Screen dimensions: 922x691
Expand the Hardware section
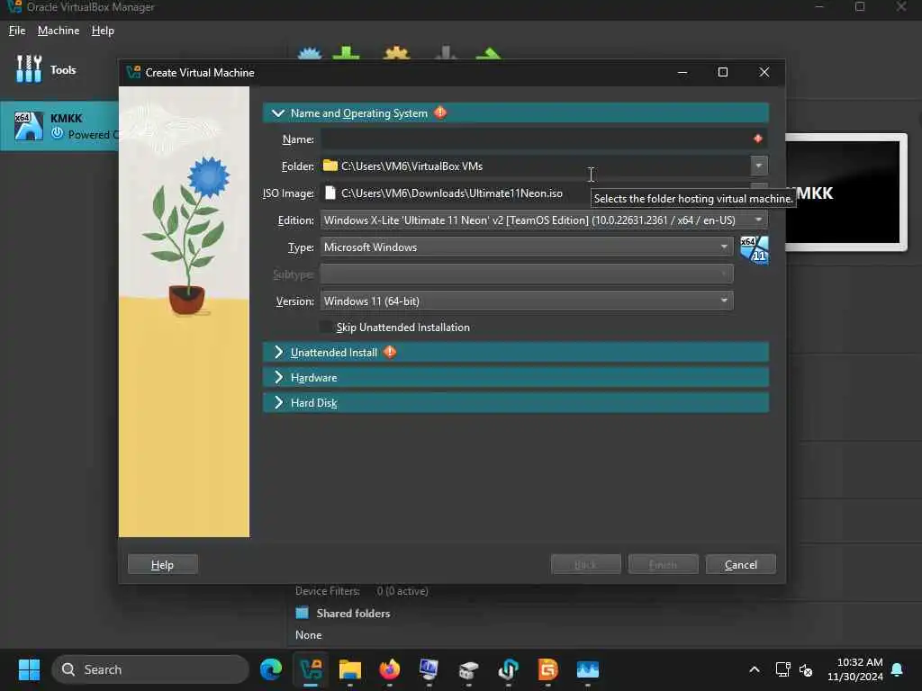pos(515,377)
